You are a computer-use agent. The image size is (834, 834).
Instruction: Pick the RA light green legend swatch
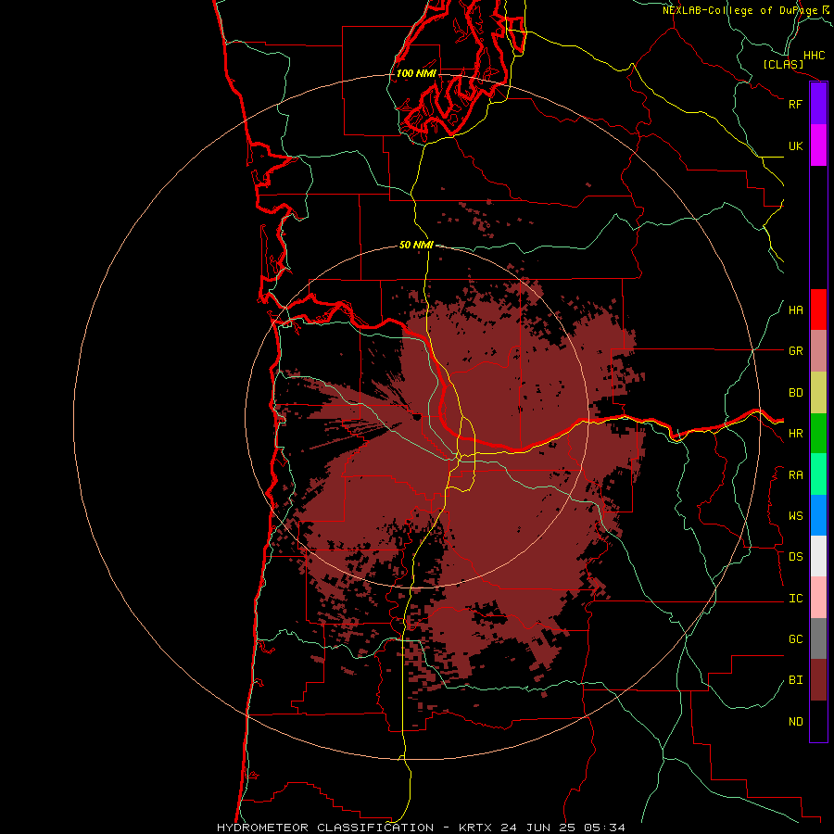[818, 474]
